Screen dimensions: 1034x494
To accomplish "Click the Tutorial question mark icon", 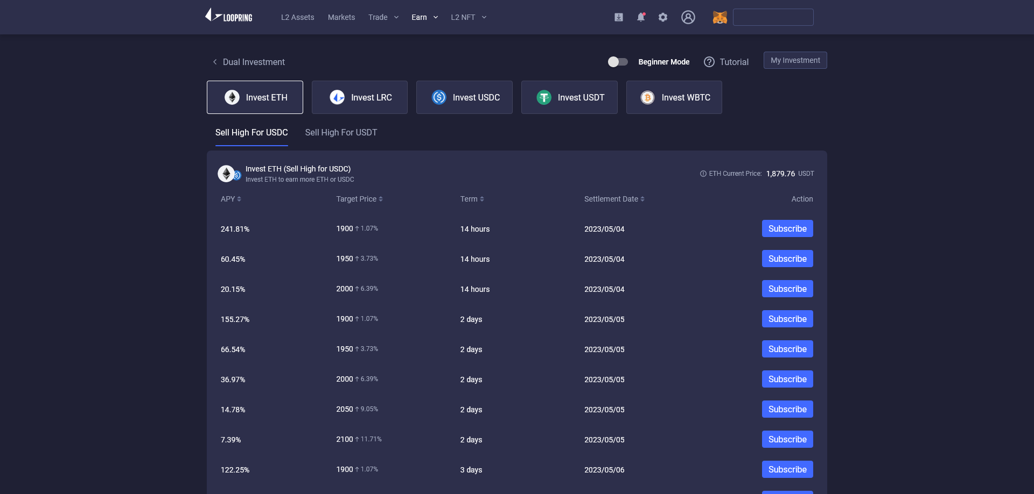I will (709, 62).
